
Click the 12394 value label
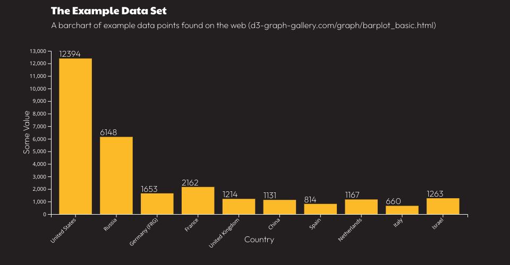[x=70, y=54]
